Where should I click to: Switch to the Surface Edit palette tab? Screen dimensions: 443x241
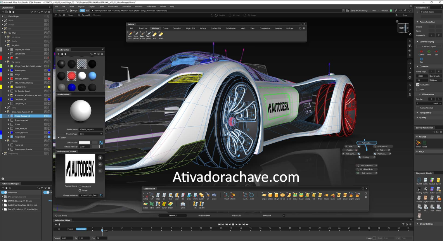tap(216, 28)
